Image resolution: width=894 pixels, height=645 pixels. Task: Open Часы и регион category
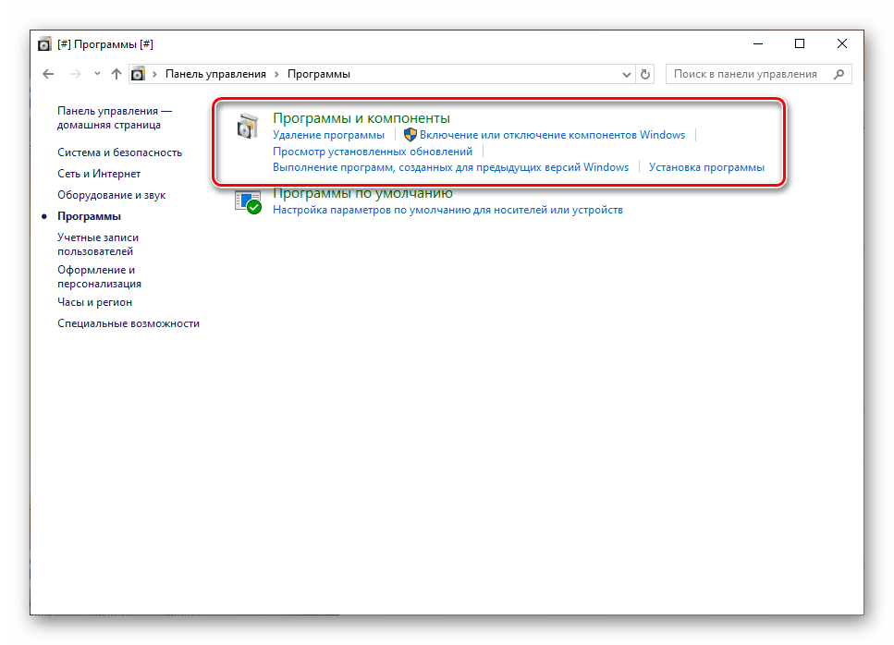pos(94,302)
